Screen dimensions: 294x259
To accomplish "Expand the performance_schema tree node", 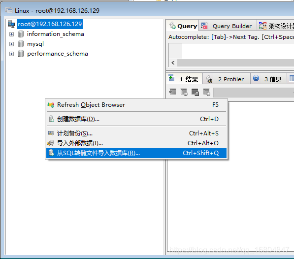I will click(x=11, y=54).
